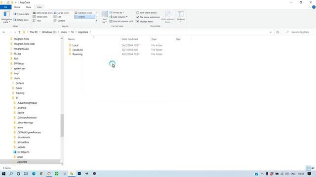Select 3D Objects in the navigation tree
The height and width of the screenshot is (177, 316).
(x=23, y=152)
